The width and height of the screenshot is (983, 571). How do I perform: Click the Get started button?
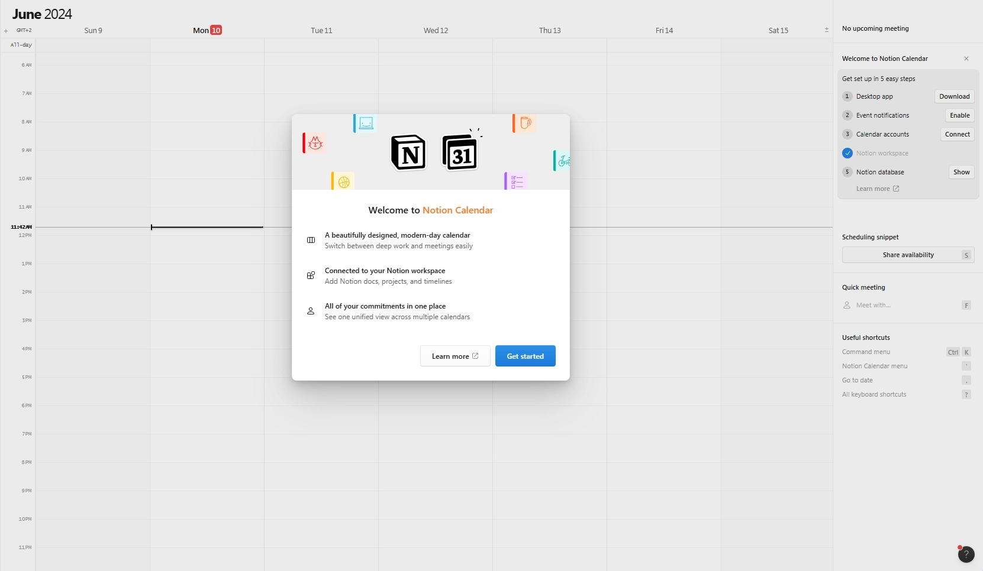[525, 356]
